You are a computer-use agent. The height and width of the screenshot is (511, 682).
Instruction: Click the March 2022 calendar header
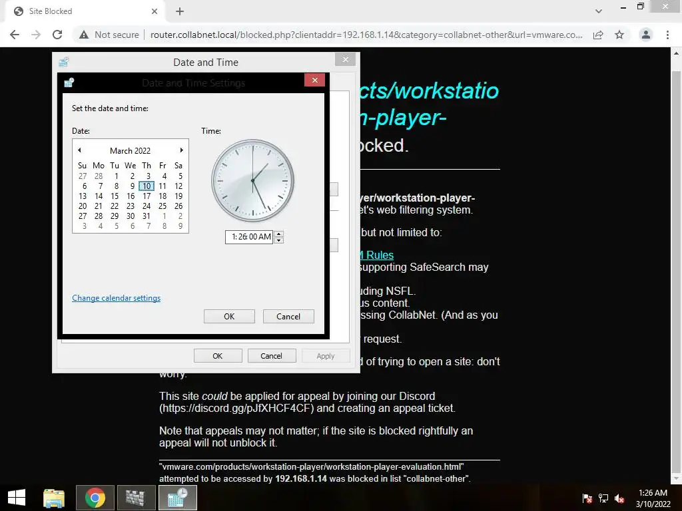[130, 151]
